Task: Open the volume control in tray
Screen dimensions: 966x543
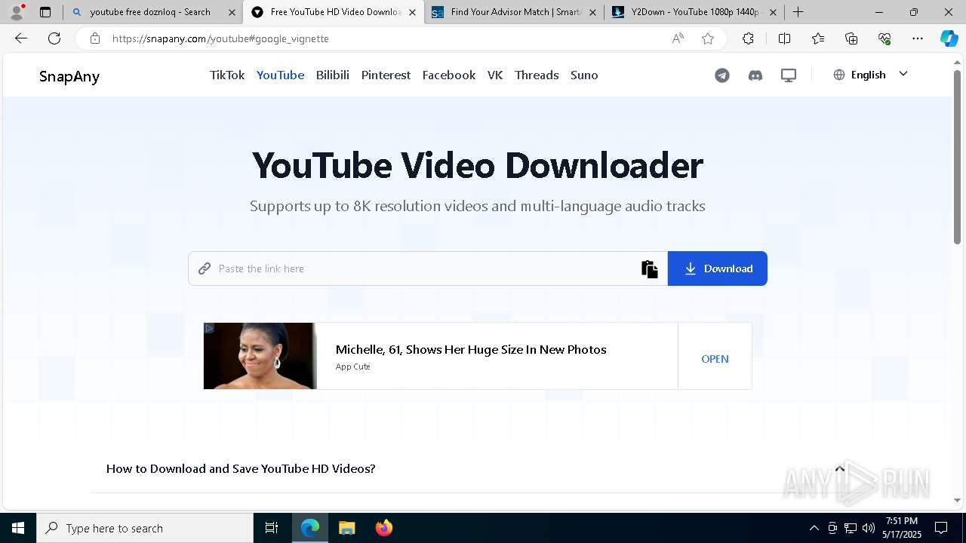Action: 869,528
